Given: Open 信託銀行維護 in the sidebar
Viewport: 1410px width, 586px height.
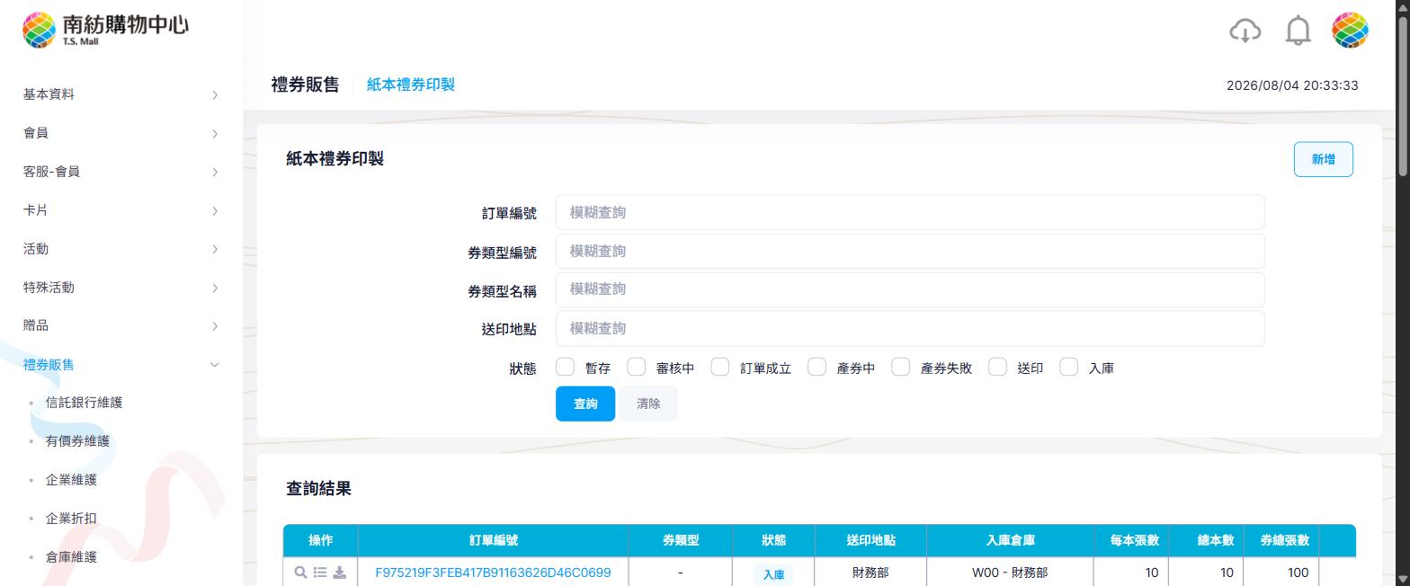Looking at the screenshot, I should coord(84,403).
